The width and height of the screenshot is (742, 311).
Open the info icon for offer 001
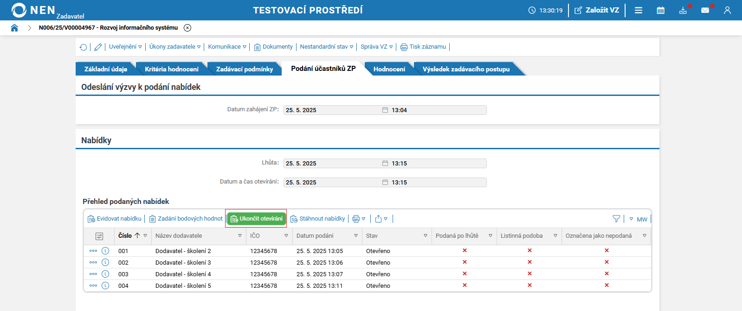coord(105,251)
